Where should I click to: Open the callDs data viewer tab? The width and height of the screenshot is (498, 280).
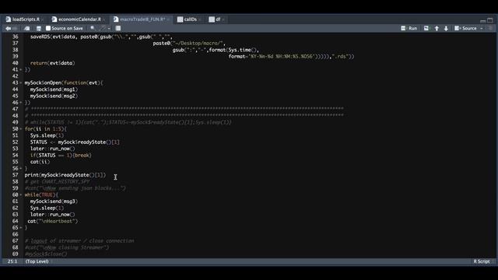(x=187, y=19)
